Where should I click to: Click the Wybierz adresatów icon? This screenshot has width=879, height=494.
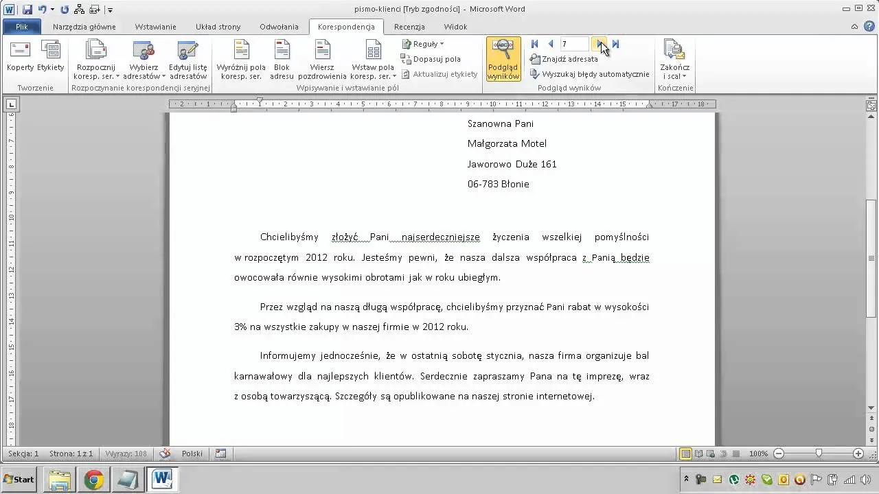point(144,51)
